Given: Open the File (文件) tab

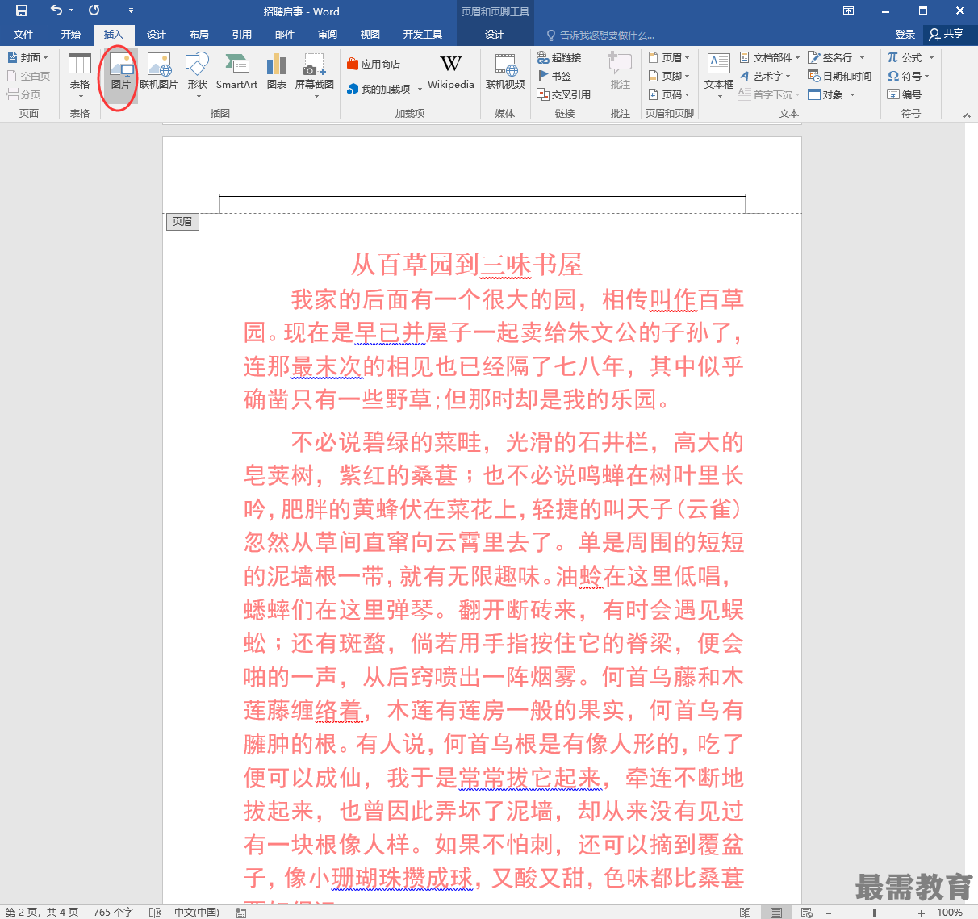Looking at the screenshot, I should [x=23, y=35].
